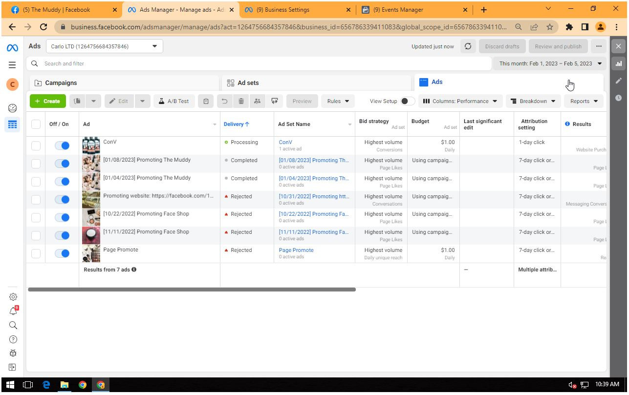This screenshot has height=395, width=629.
Task: Switch to the Ad sets tab
Action: (316, 83)
